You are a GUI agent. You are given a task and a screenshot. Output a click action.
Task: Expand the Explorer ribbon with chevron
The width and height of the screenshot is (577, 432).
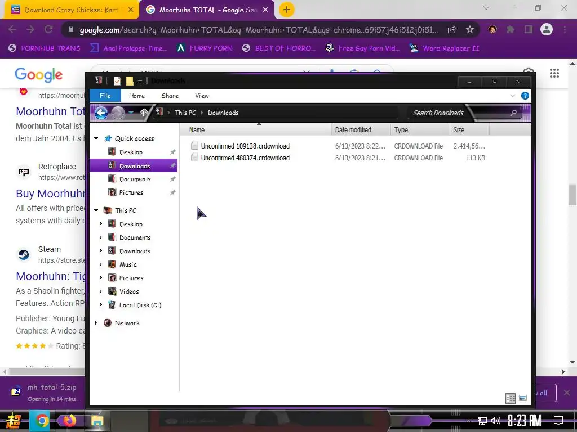(513, 96)
